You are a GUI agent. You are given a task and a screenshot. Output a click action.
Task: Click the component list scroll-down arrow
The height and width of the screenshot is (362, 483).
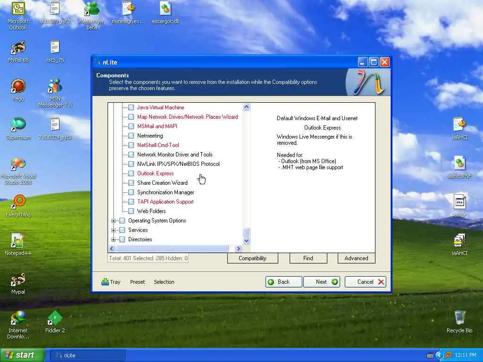pos(246,241)
